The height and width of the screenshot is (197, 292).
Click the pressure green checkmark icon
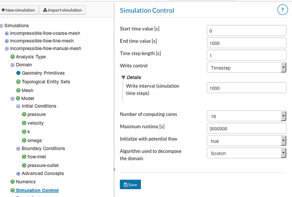coord(24,114)
